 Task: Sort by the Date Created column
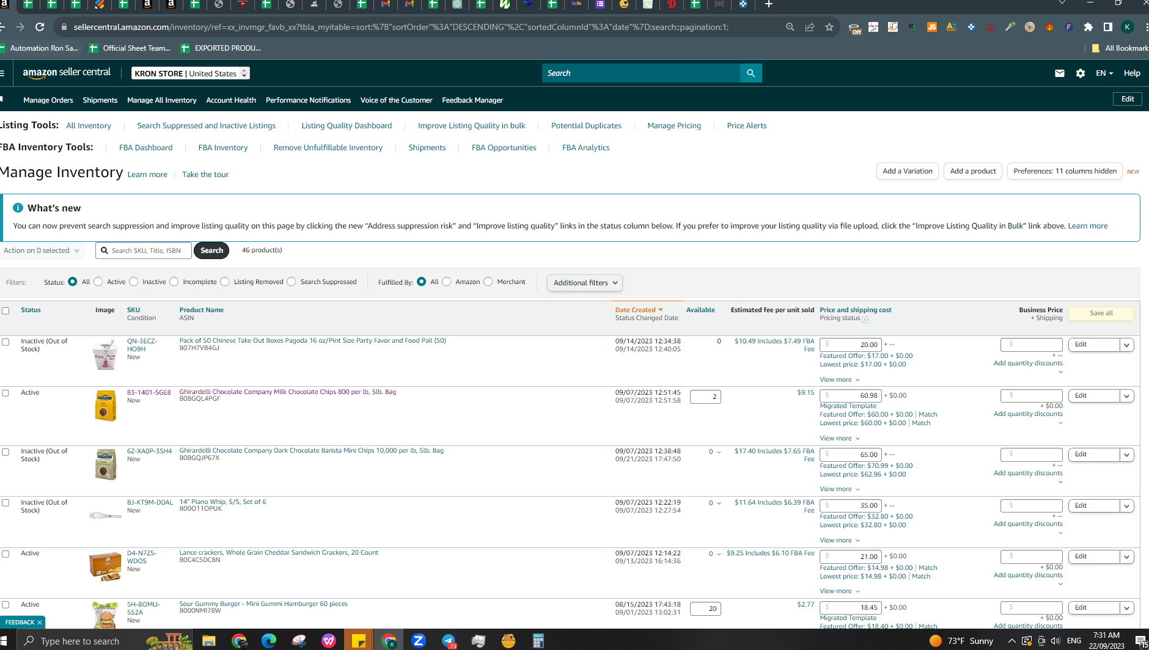pos(639,310)
